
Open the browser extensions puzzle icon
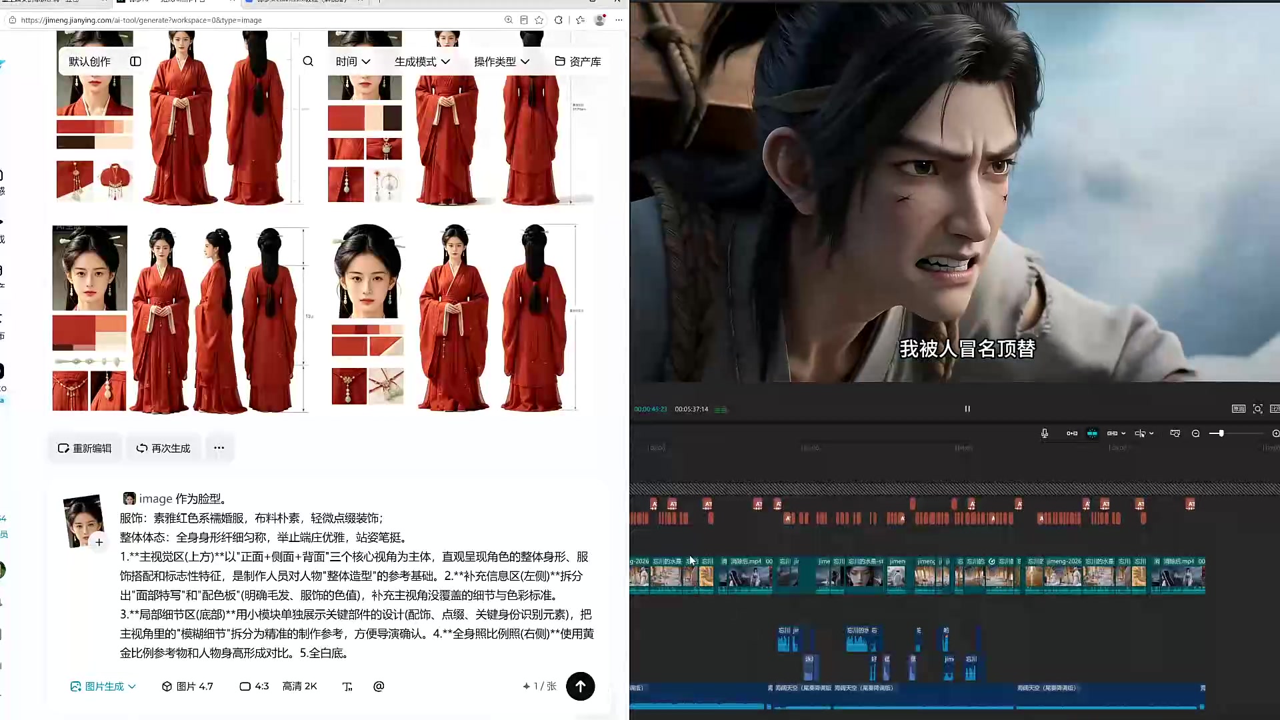tap(559, 20)
